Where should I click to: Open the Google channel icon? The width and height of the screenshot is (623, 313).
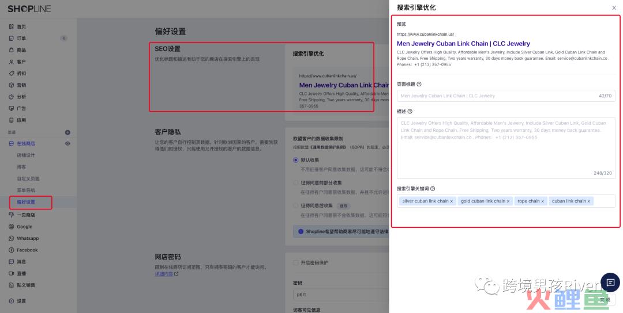11,227
